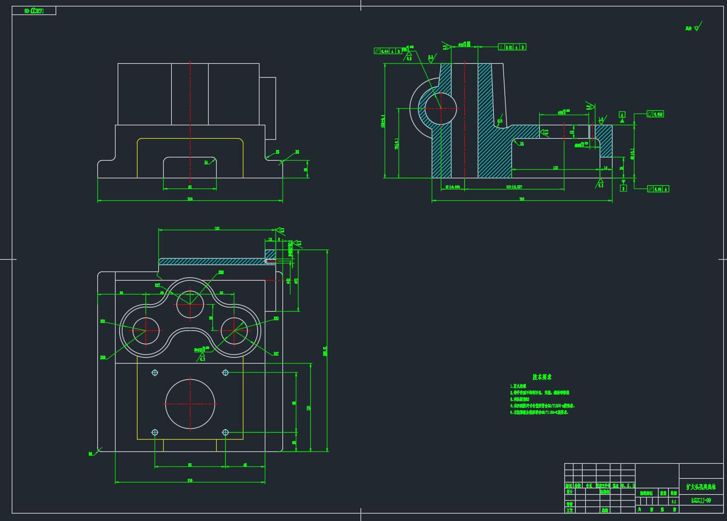The height and width of the screenshot is (521, 727).
Task: Select top bore circle in the plan view
Action: (190, 304)
